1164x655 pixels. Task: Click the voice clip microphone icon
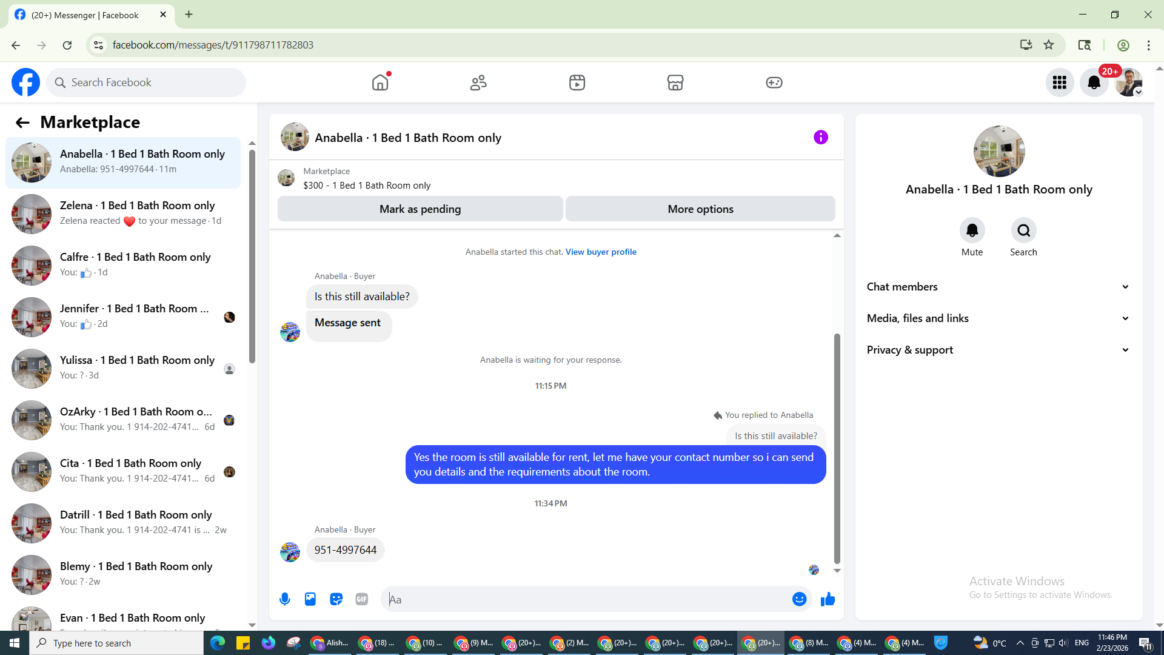(284, 599)
